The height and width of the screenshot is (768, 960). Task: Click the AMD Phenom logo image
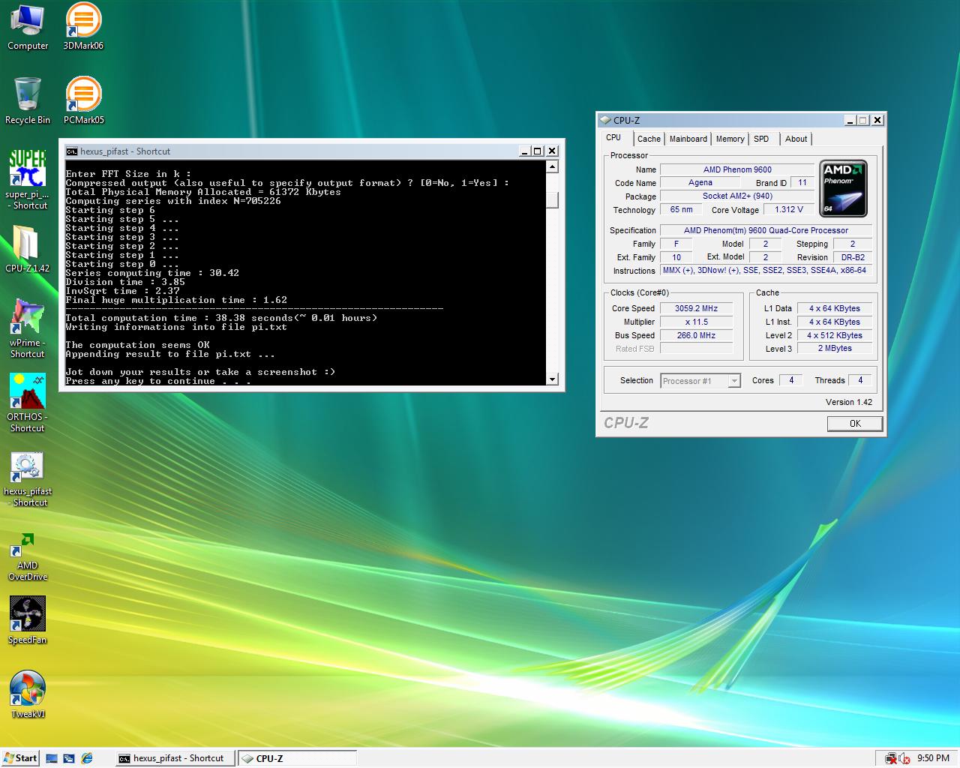click(x=843, y=188)
